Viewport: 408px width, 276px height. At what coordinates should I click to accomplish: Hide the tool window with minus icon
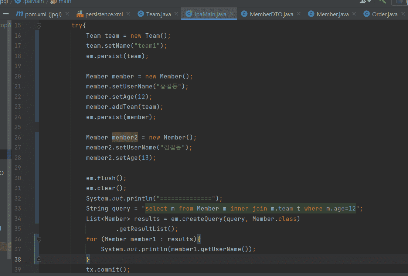(x=6, y=14)
